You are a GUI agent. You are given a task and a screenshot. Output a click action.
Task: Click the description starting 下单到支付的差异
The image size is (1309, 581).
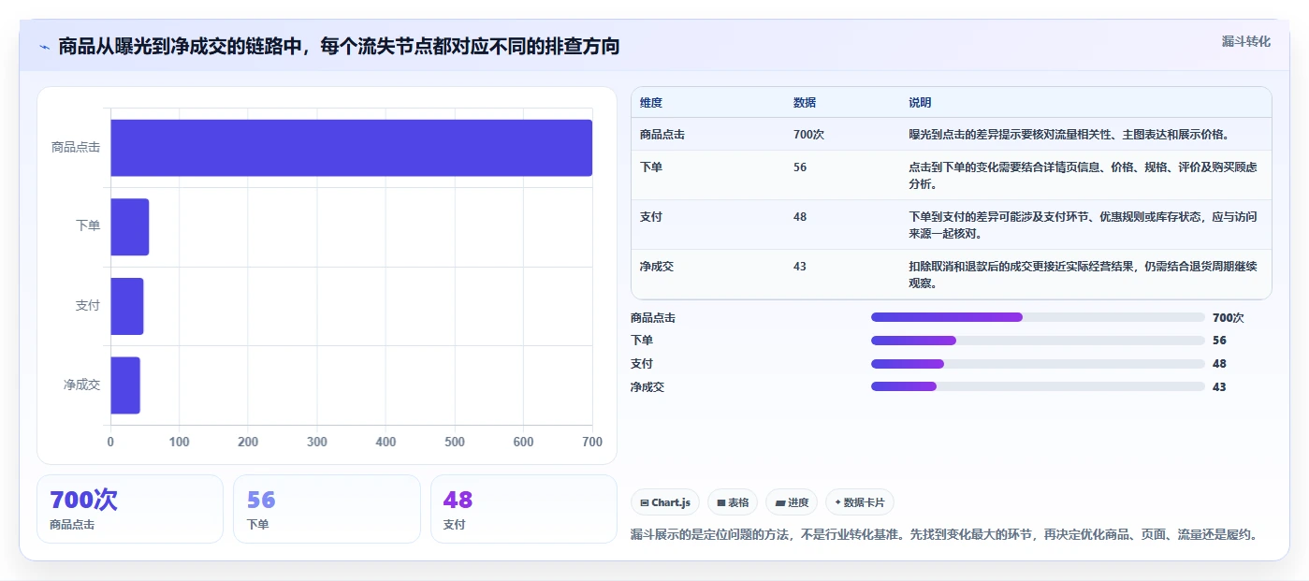pos(1083,225)
